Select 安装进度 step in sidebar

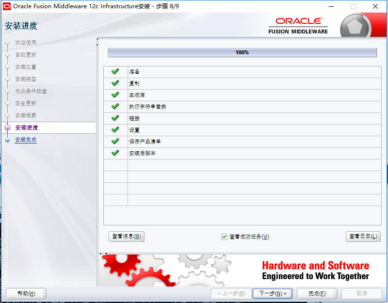pos(27,128)
